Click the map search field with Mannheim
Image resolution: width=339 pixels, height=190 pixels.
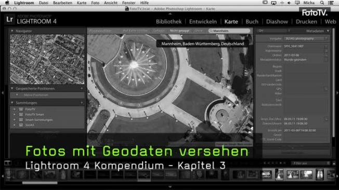229,31
